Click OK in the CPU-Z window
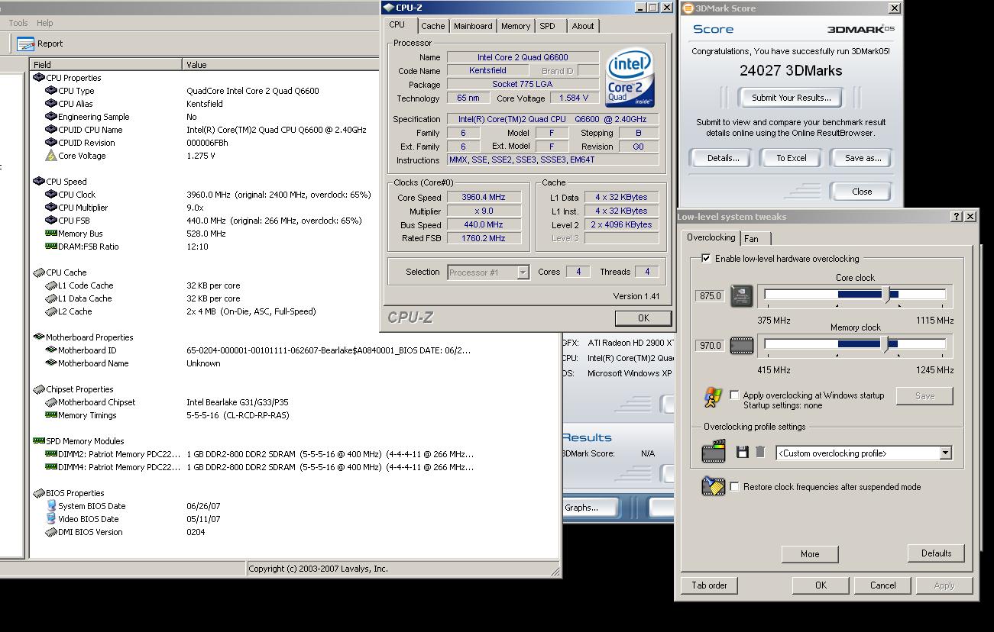The height and width of the screenshot is (632, 994). [643, 318]
